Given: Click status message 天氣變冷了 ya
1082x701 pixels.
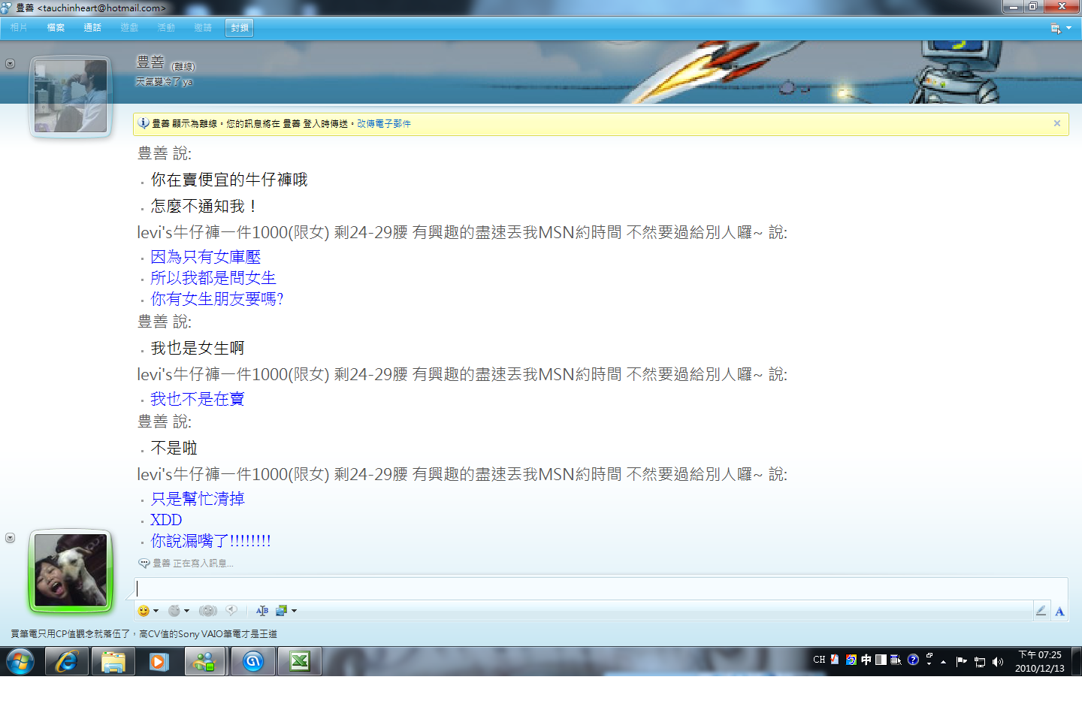Looking at the screenshot, I should tap(164, 82).
